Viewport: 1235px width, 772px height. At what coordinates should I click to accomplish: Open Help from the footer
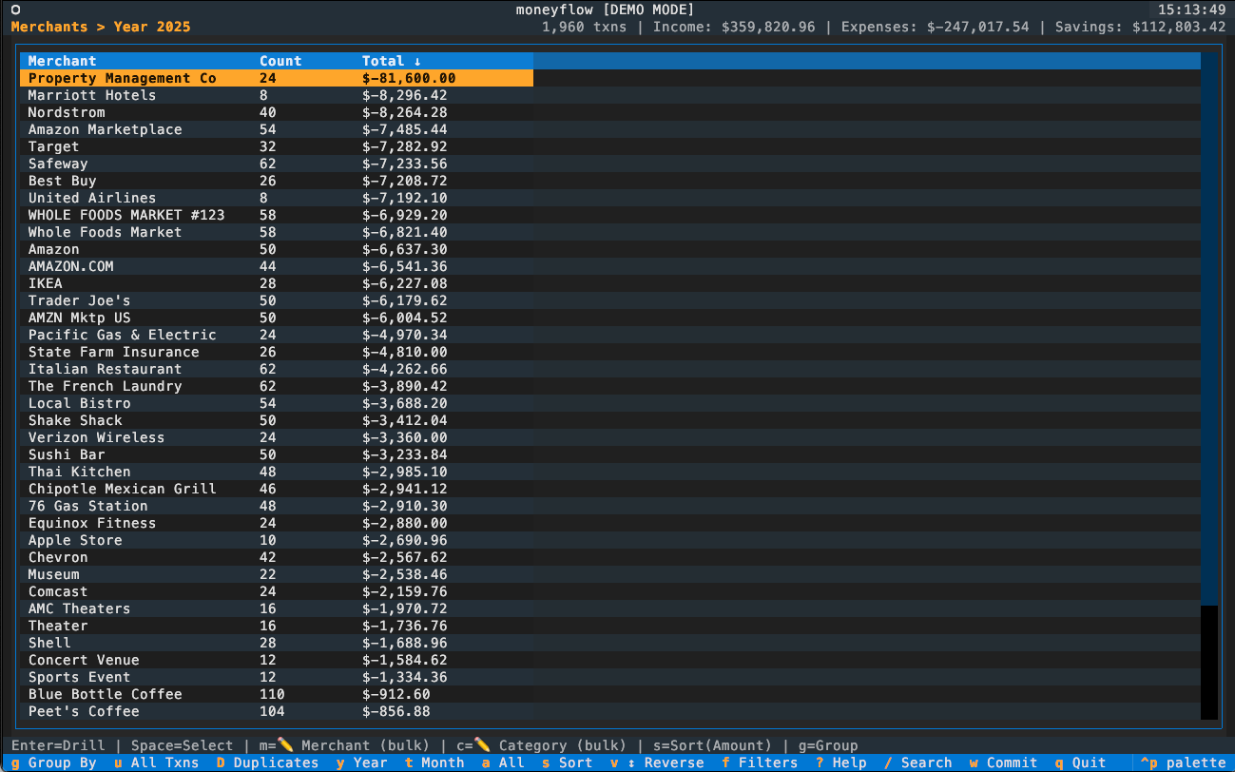coord(840,762)
